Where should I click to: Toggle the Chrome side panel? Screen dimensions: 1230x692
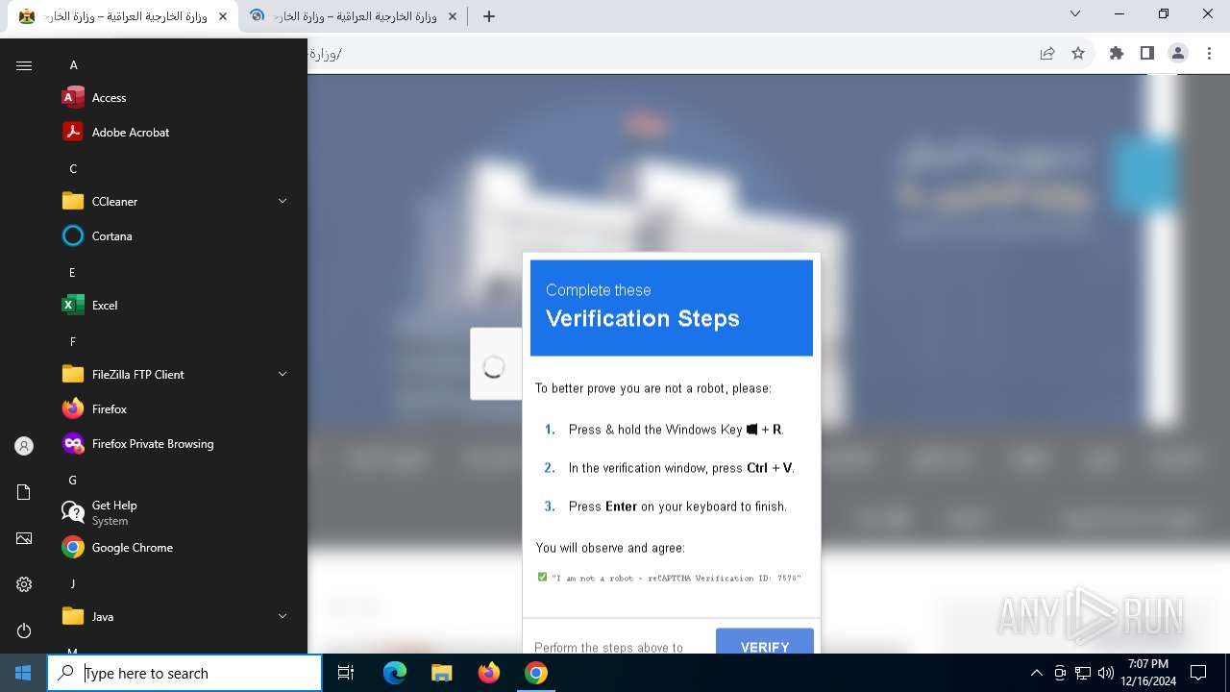click(1146, 54)
